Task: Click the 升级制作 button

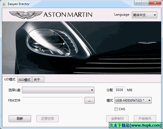Action: point(145,118)
